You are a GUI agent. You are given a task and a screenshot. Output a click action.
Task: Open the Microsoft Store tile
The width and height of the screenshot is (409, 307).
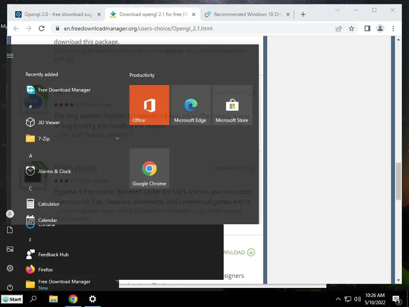point(232,105)
